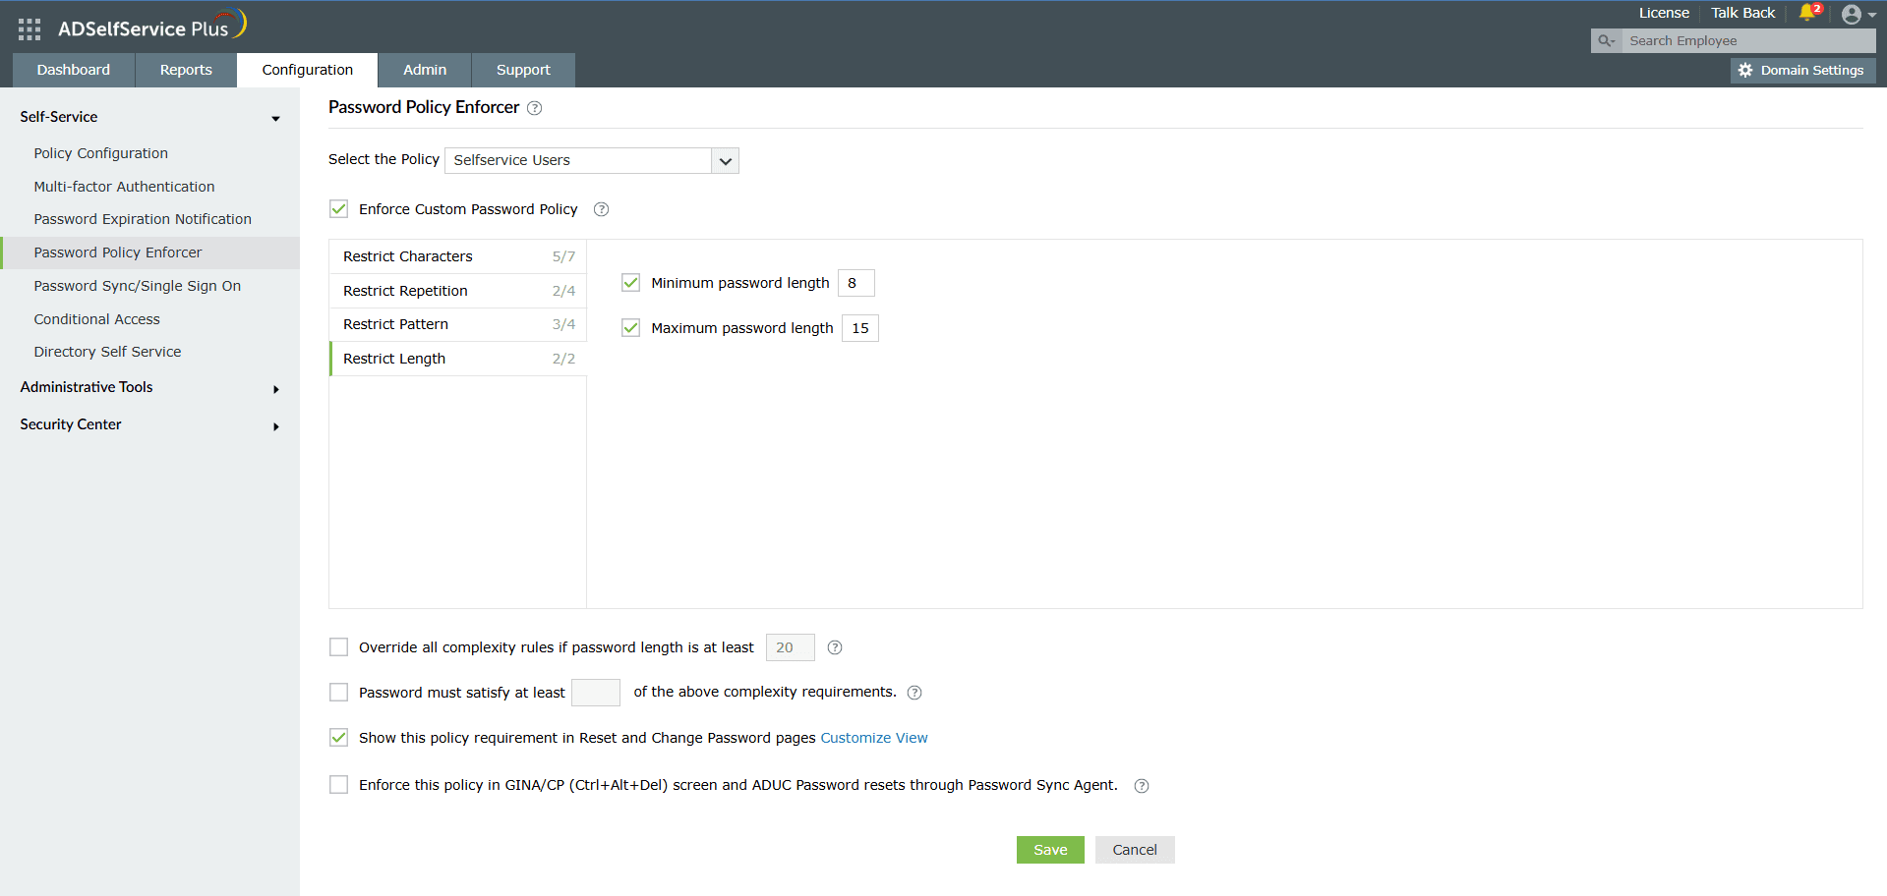Click the ADSelfService Plus logo
The height and width of the screenshot is (896, 1887).
click(152, 26)
